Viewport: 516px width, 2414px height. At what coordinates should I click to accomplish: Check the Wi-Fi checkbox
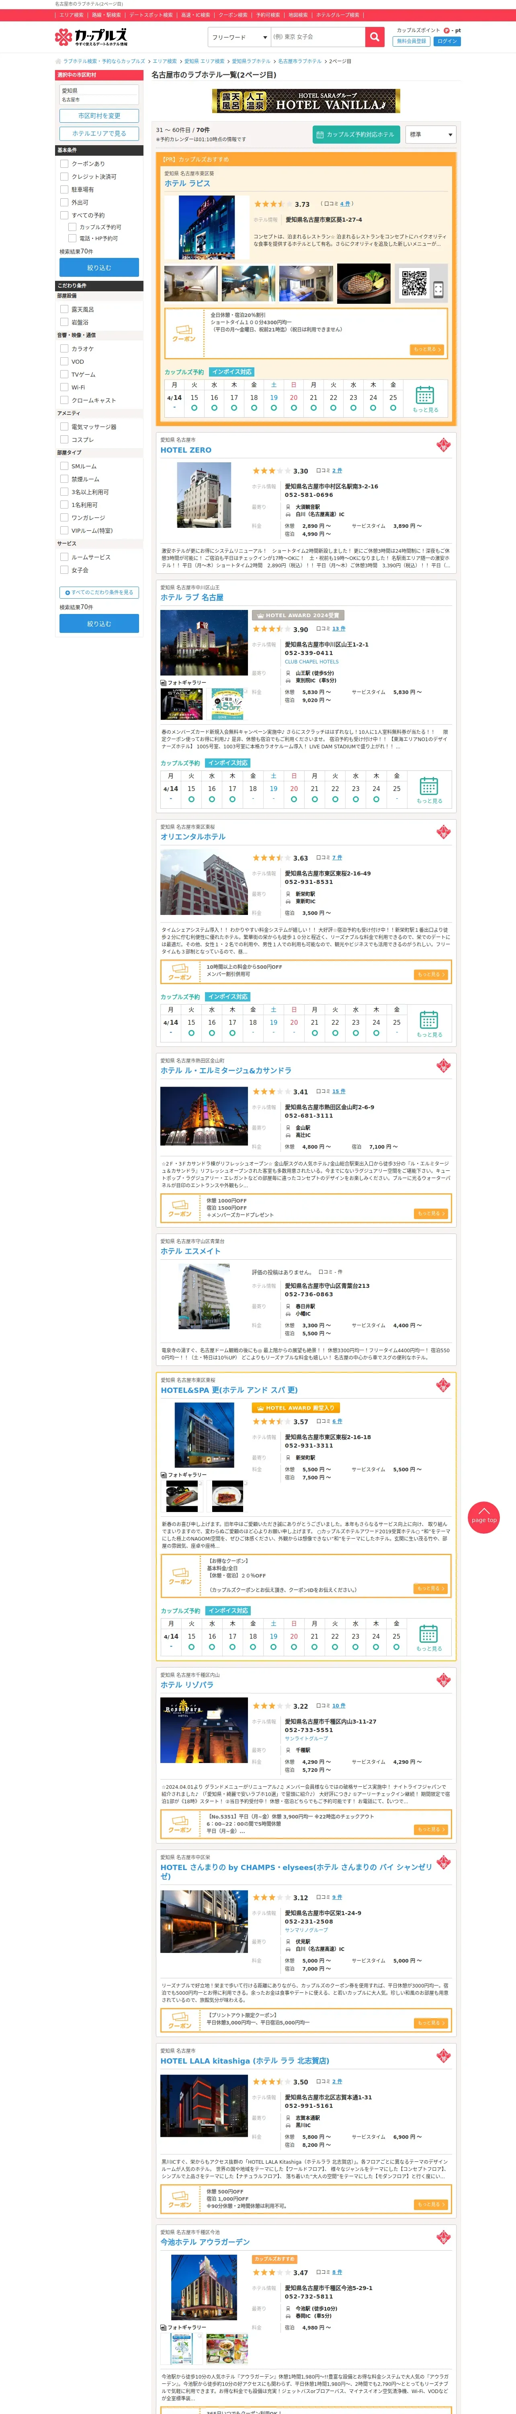pos(65,387)
